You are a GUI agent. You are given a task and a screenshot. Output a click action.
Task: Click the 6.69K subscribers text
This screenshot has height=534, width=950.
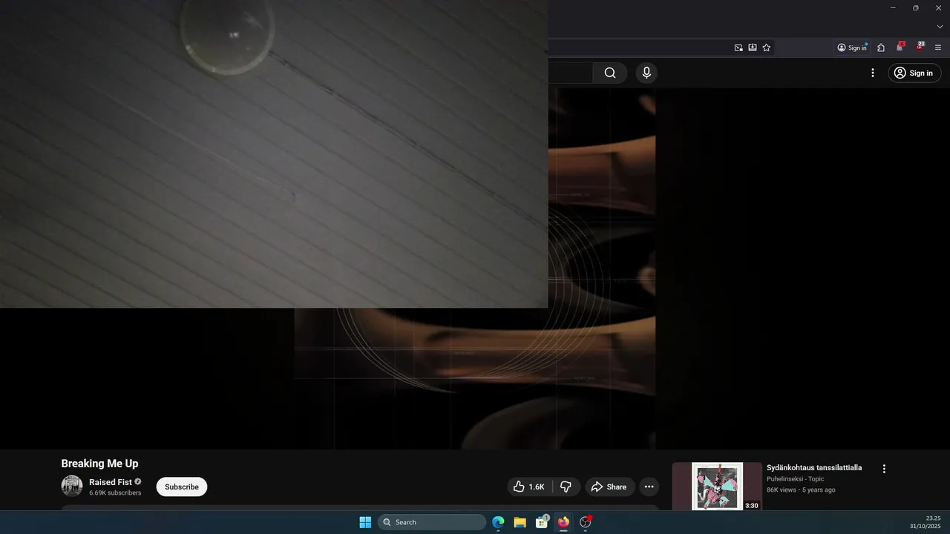pos(115,492)
